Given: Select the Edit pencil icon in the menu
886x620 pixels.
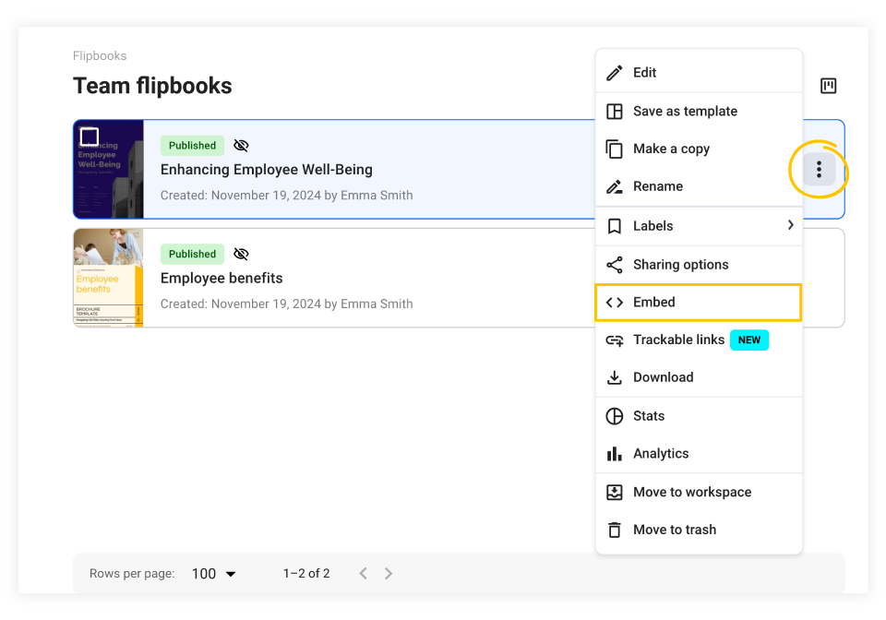Looking at the screenshot, I should coord(615,72).
